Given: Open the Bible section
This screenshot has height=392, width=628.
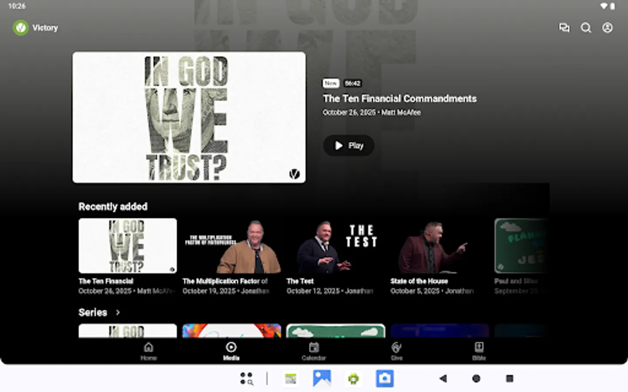Looking at the screenshot, I should [478, 351].
